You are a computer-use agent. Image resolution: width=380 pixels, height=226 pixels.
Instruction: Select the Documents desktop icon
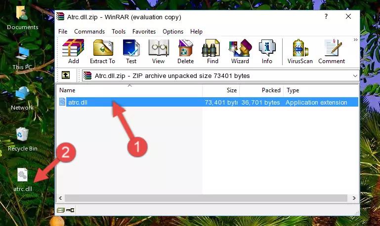tap(23, 18)
